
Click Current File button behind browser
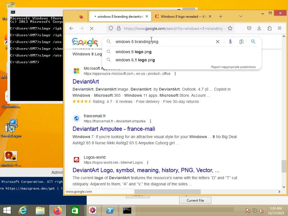(x=195, y=200)
